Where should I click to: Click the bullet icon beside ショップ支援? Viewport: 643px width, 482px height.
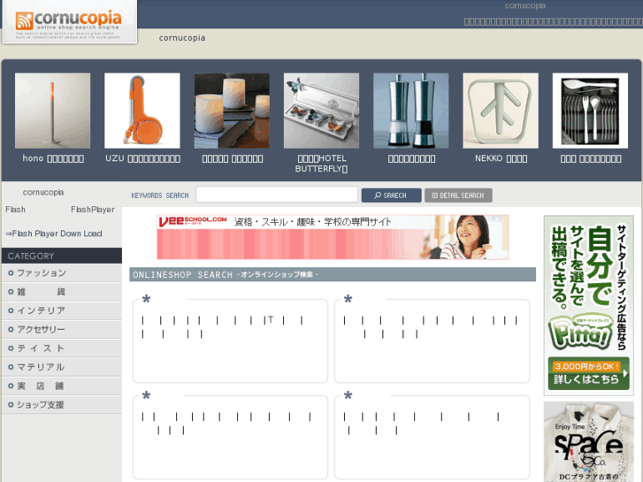click(x=11, y=405)
